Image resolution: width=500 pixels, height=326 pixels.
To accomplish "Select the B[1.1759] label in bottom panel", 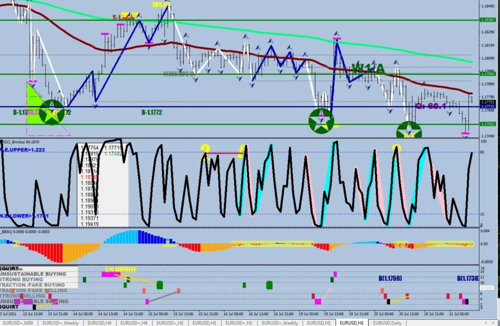I will pos(390,279).
